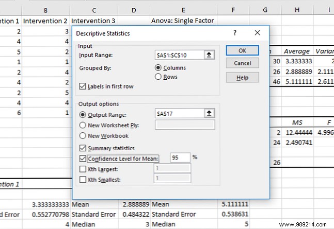This screenshot has width=334, height=229.
Task: Click the cell with average 3.333333
Action: click(297, 61)
